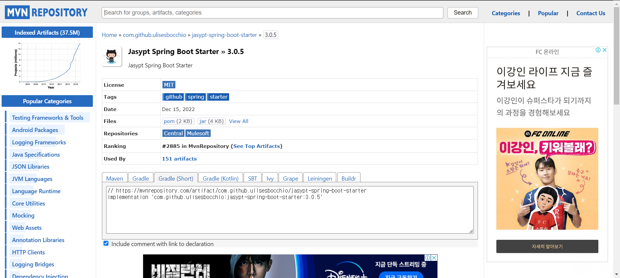Open the bottom banner ad info icon
The image size is (620, 278).
pyautogui.click(x=428, y=258)
